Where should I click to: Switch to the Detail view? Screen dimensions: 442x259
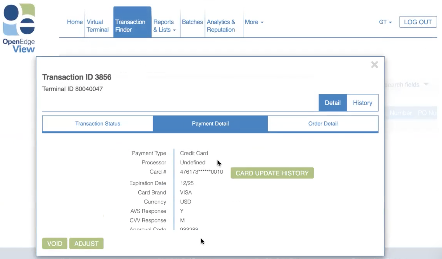tap(333, 103)
